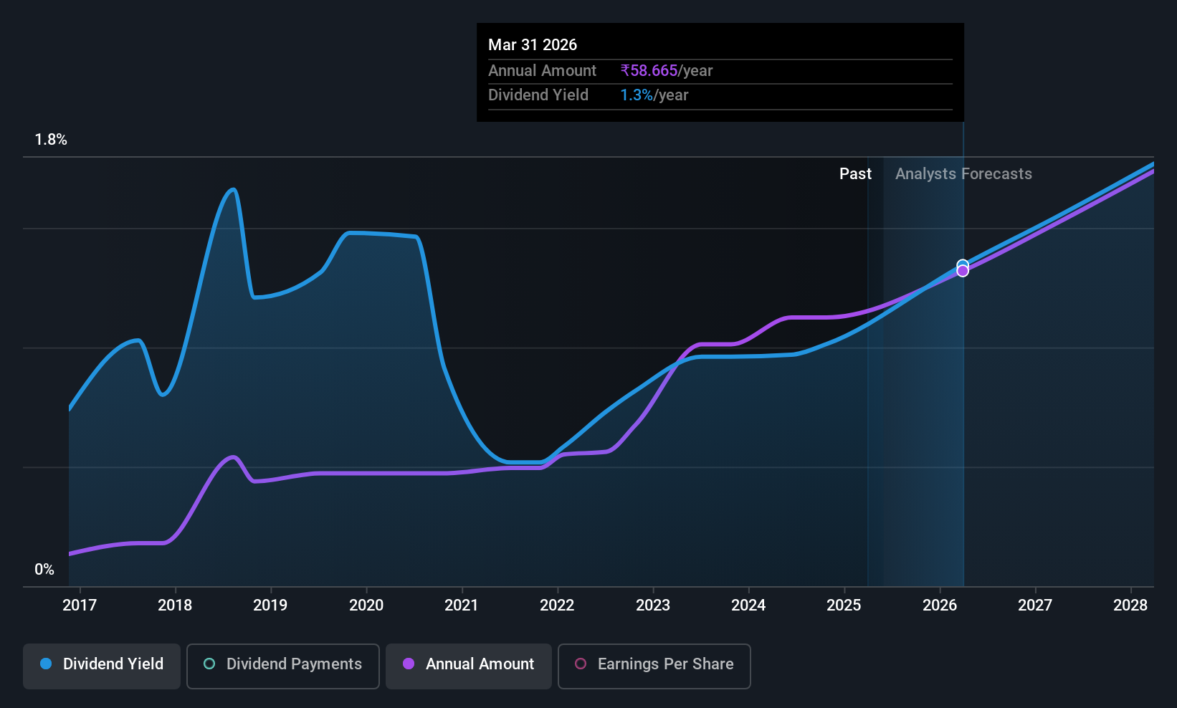1177x708 pixels.
Task: Select the 2021 x-axis label
Action: click(462, 606)
